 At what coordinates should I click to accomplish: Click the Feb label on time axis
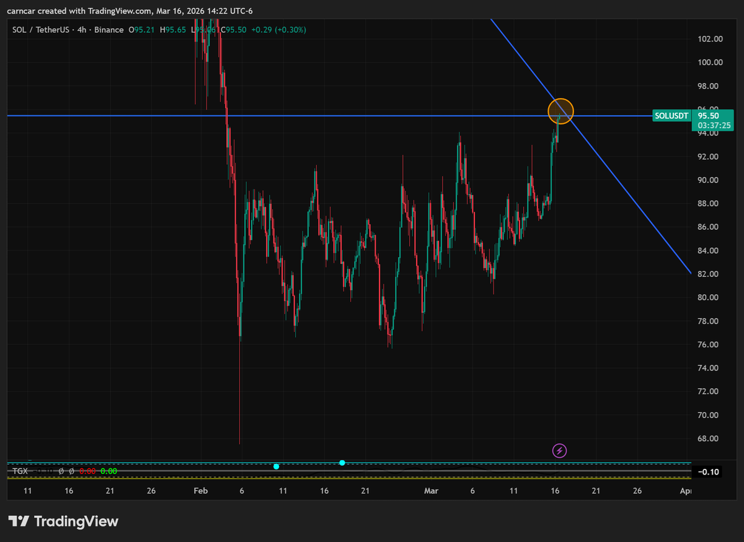(200, 491)
